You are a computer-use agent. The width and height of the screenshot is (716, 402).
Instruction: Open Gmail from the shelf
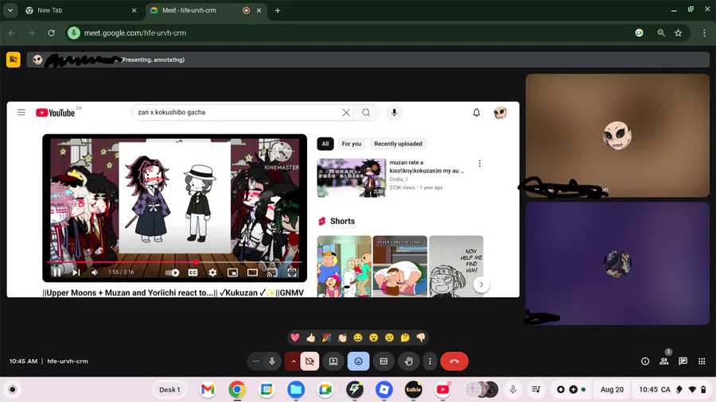point(208,390)
